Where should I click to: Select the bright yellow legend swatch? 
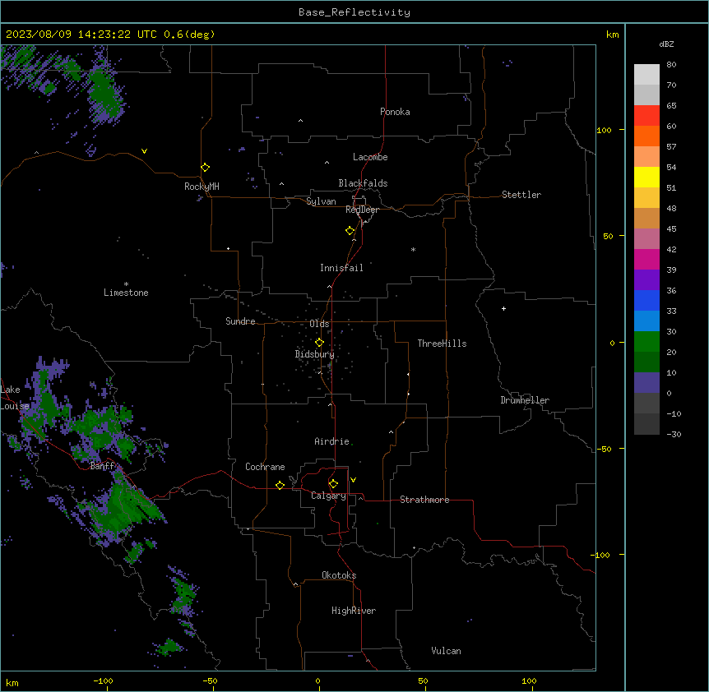click(x=646, y=177)
